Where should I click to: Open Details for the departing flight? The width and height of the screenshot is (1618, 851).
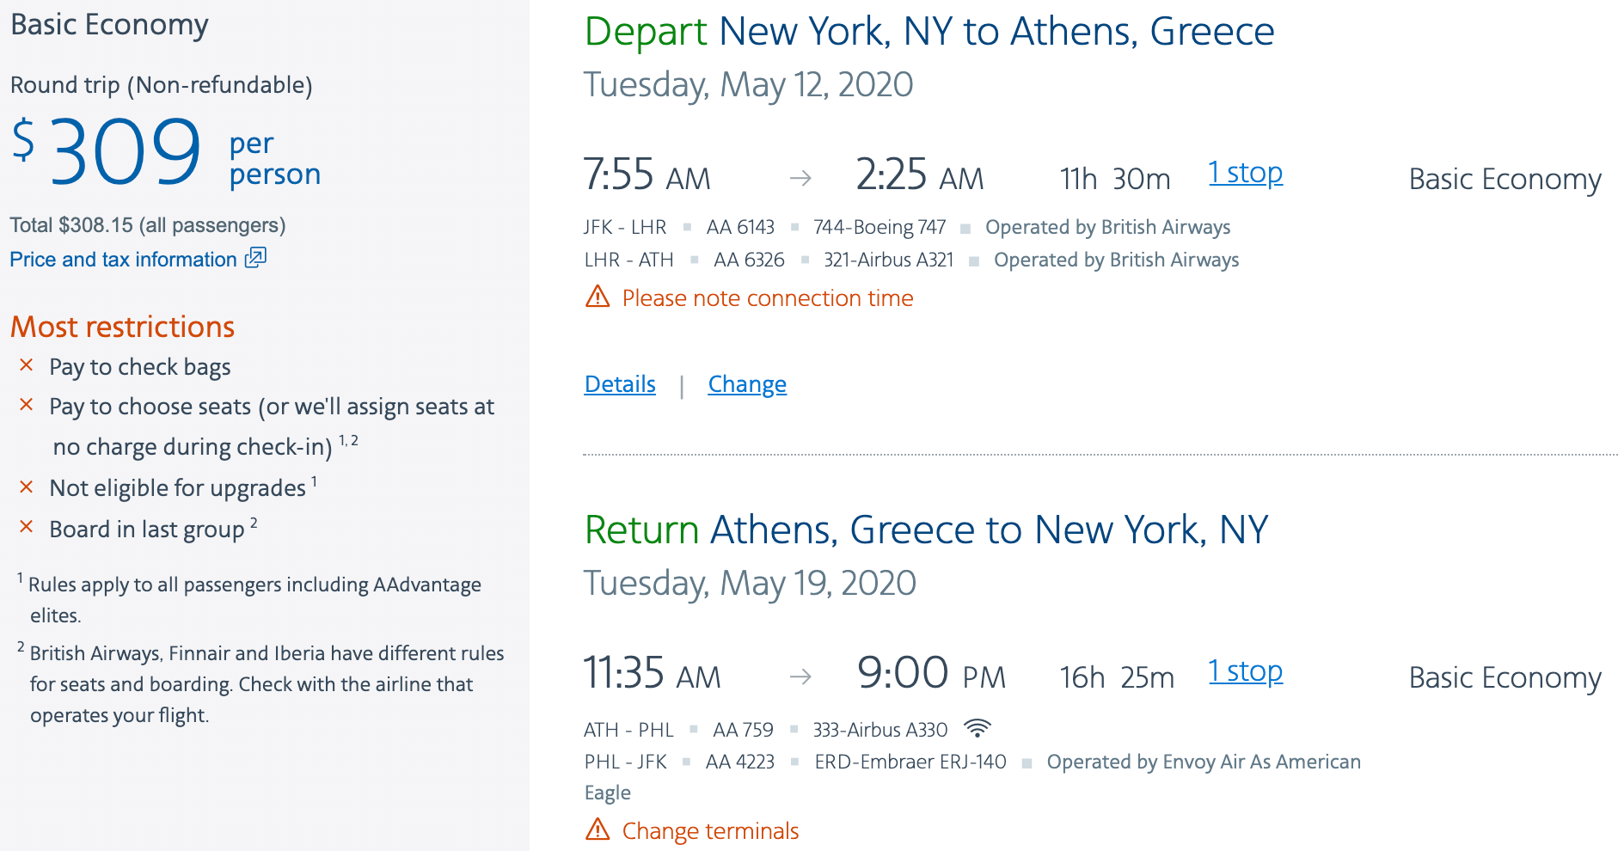point(620,384)
